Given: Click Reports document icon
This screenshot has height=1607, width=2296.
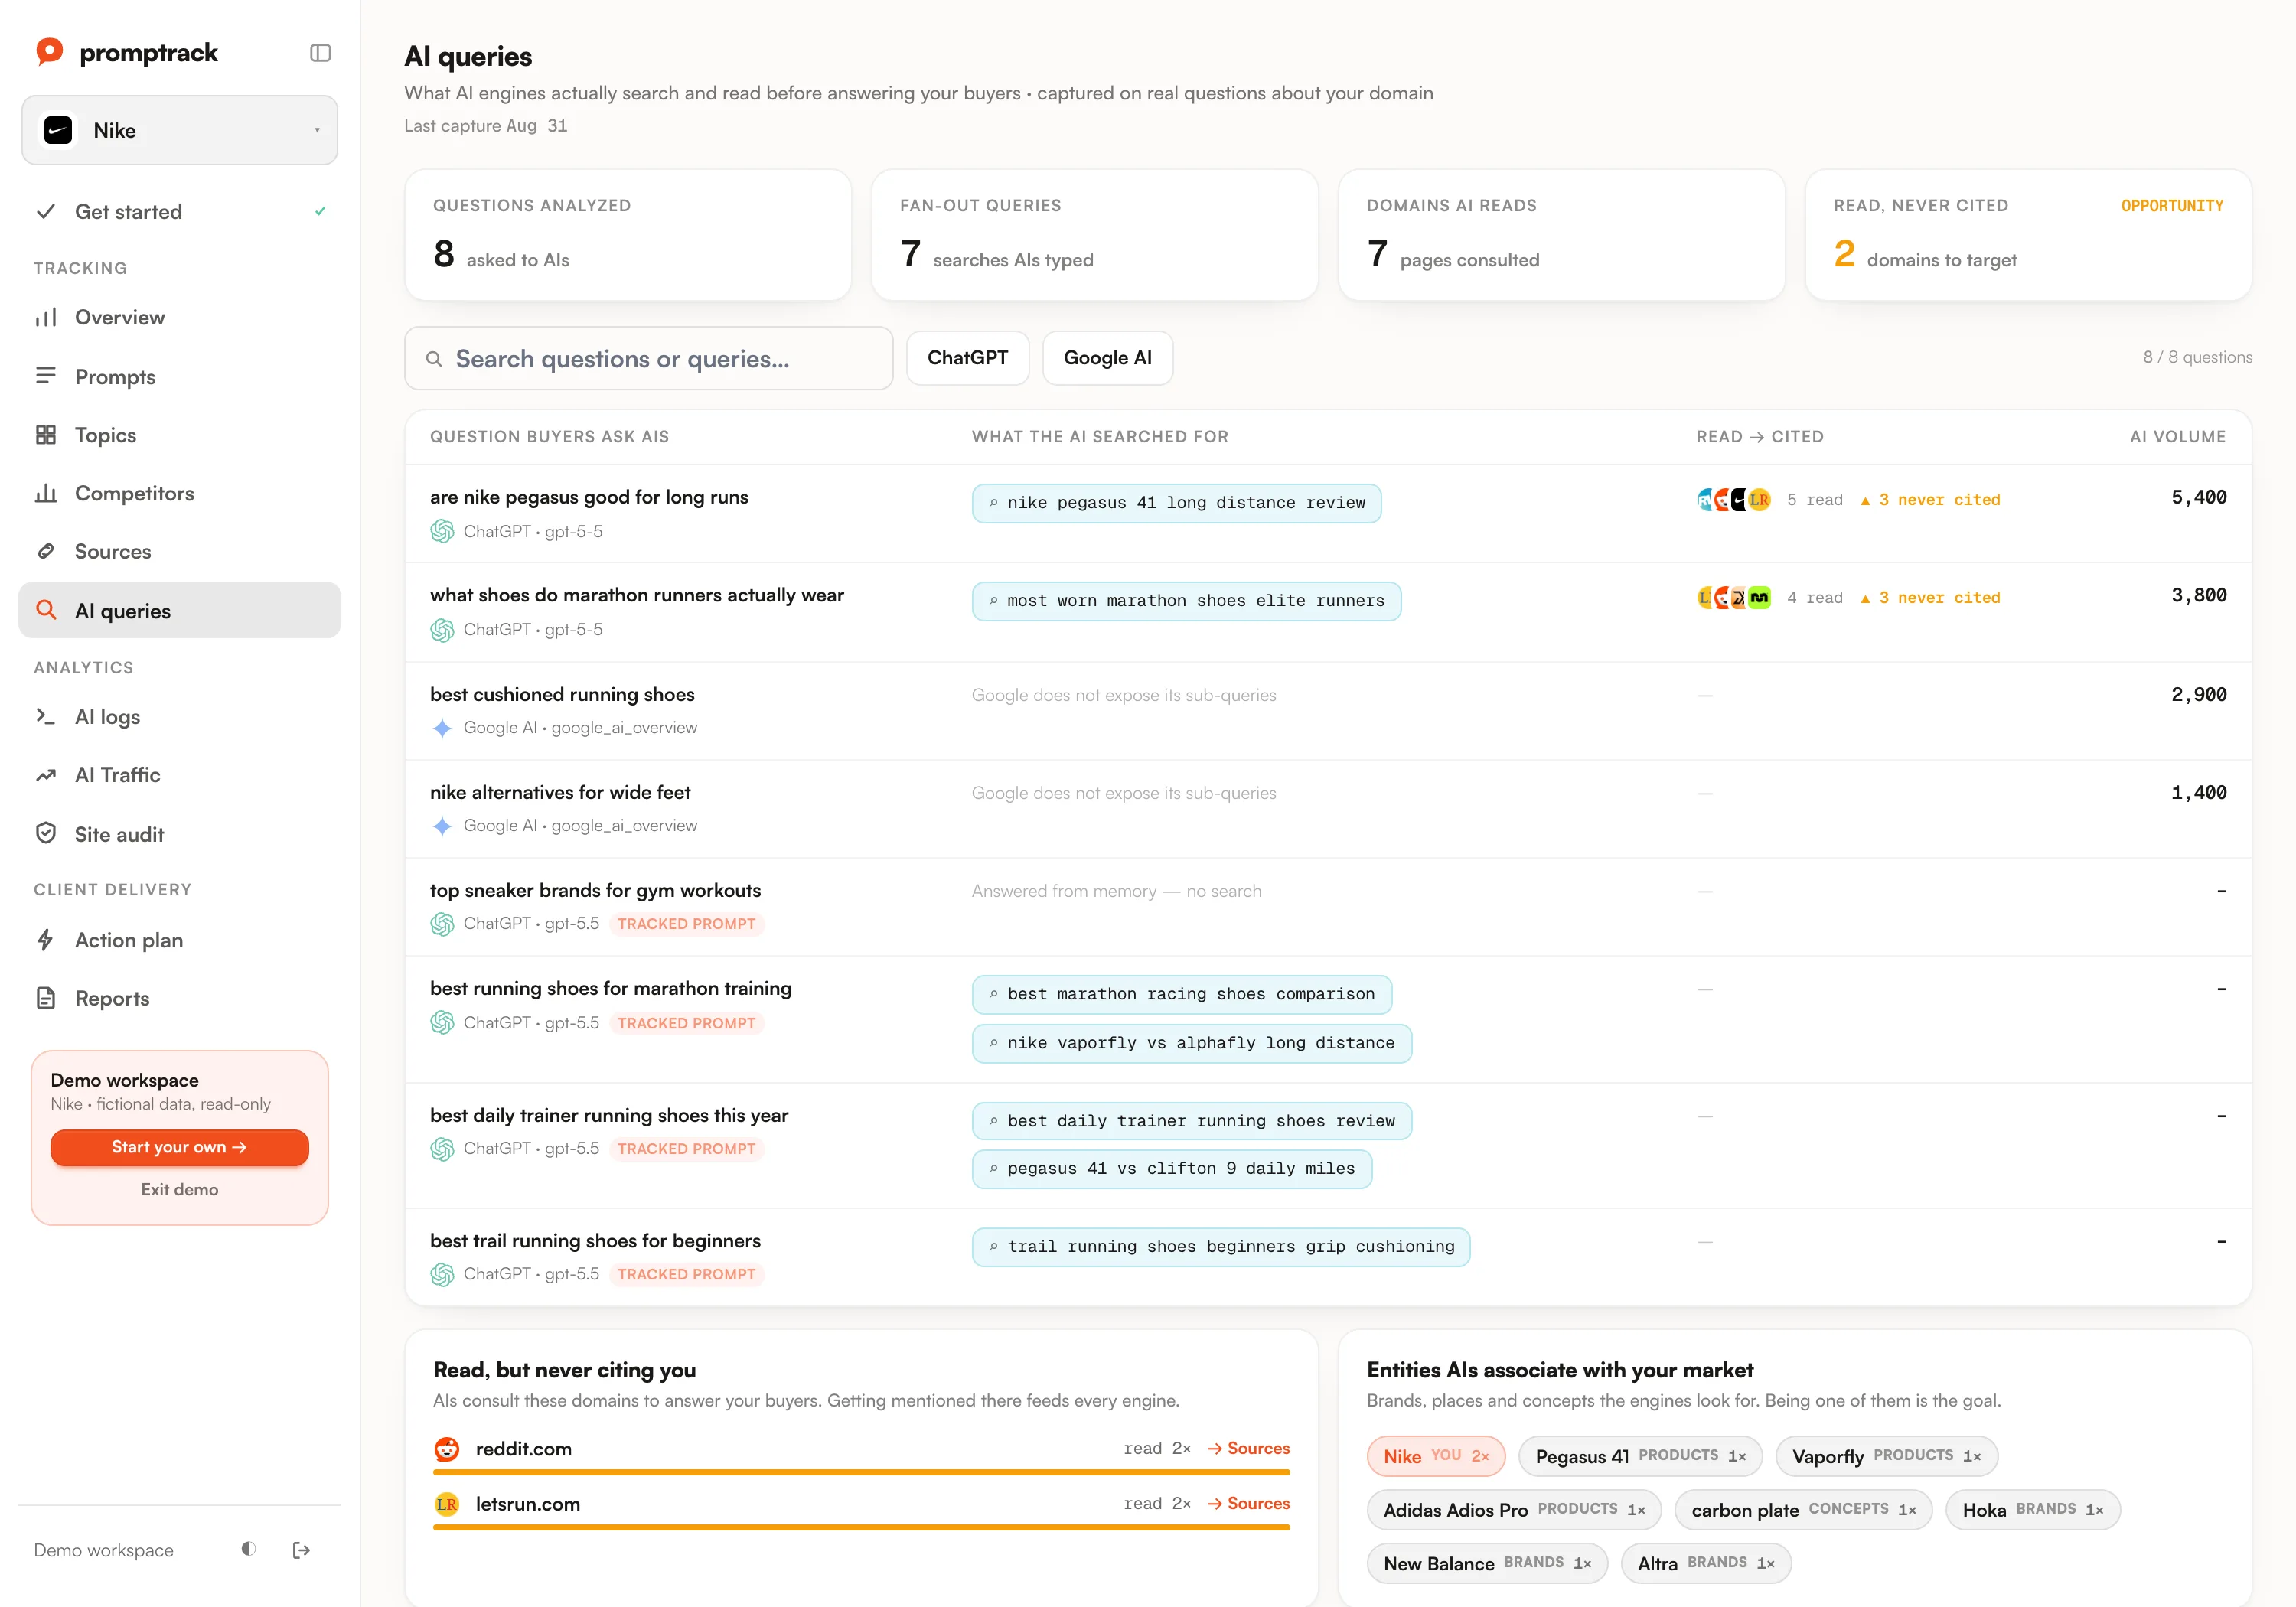Looking at the screenshot, I should pos(46,998).
